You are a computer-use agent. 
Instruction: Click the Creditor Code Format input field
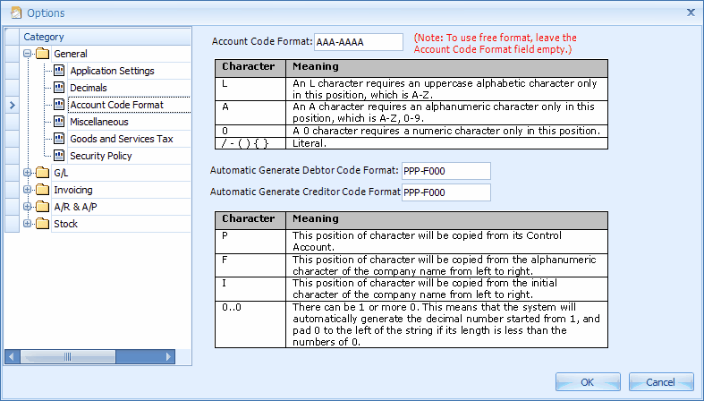tap(445, 192)
